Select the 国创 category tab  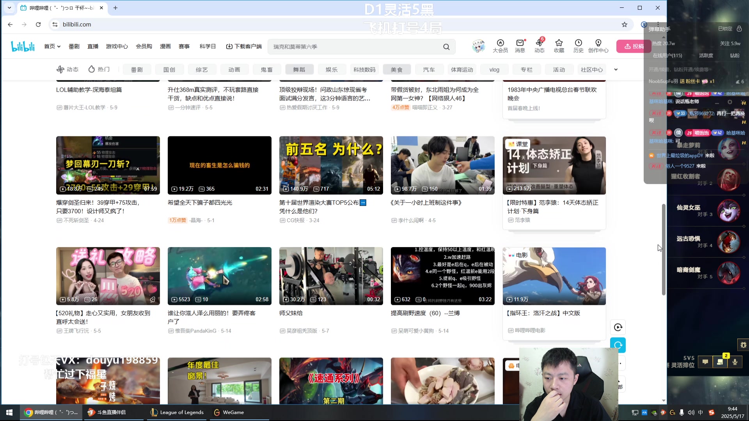point(169,69)
